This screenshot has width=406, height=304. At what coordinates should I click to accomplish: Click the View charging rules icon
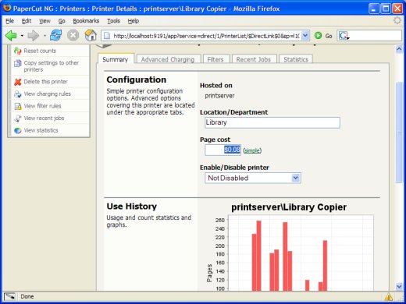[x=17, y=94]
